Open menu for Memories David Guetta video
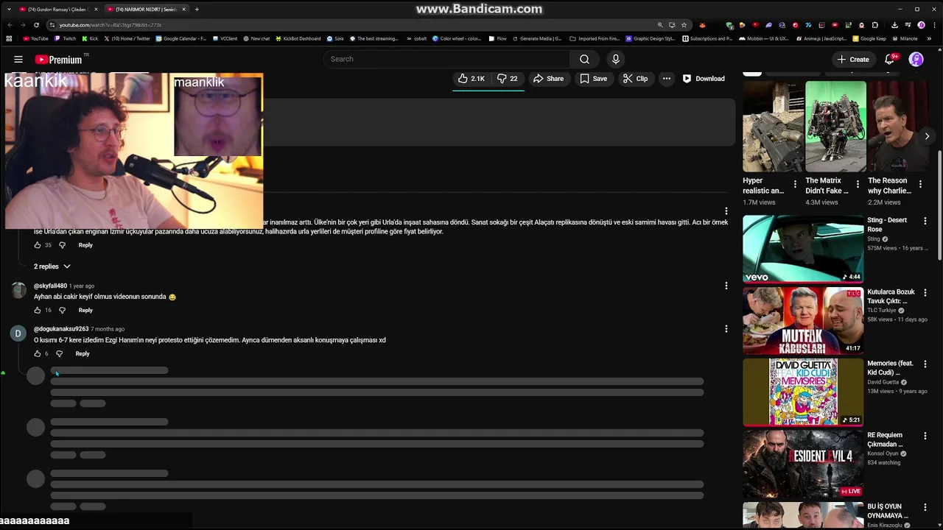This screenshot has height=530, width=943. (925, 364)
